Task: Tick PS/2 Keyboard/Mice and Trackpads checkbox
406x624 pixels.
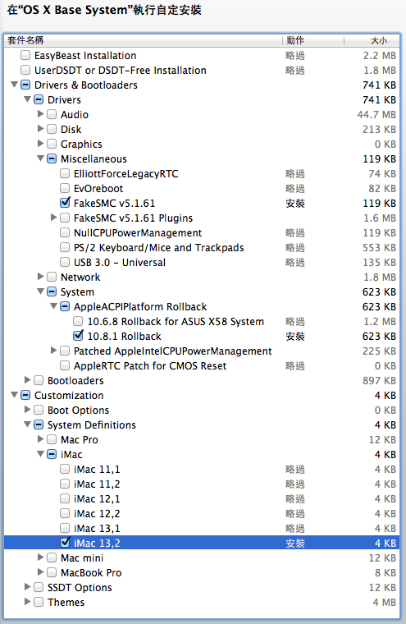Action: 65,247
